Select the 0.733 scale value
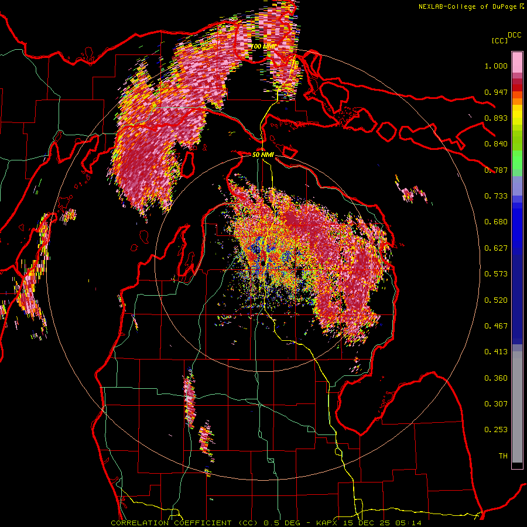Viewport: 527px width, 527px height. click(x=496, y=196)
